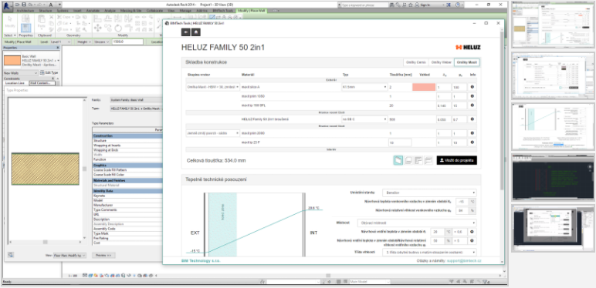Click the Save icon in quick access toolbar
Viewport: 596px width, 288px height.
pyautogui.click(x=24, y=5)
